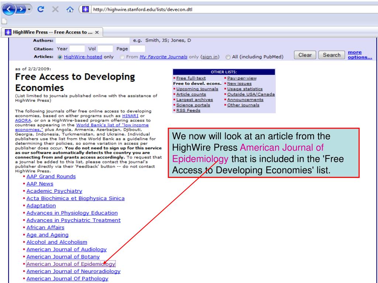Viewport: 378px width, 283px height.
Task: Reload the page with the refresh icon
Action: pyautogui.click(x=41, y=9)
